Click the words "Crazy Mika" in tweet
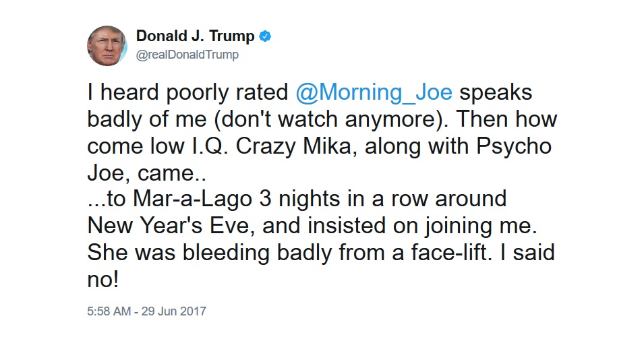 pos(293,146)
